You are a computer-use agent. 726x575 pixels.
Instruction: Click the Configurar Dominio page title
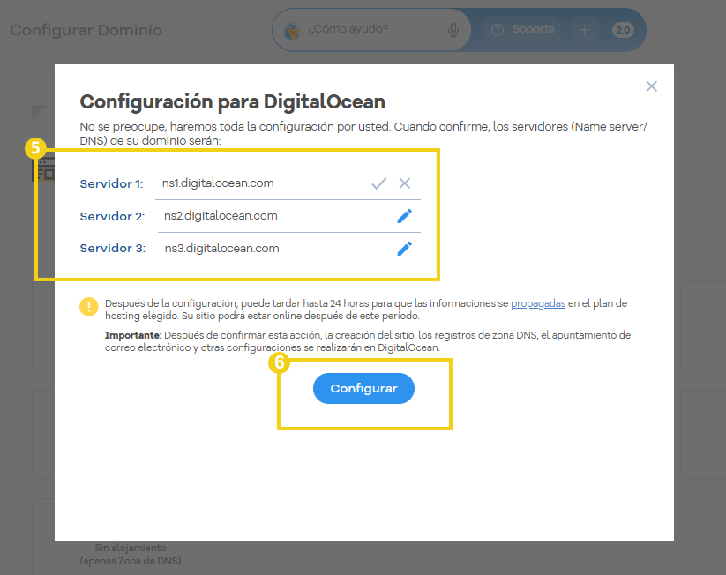[86, 30]
